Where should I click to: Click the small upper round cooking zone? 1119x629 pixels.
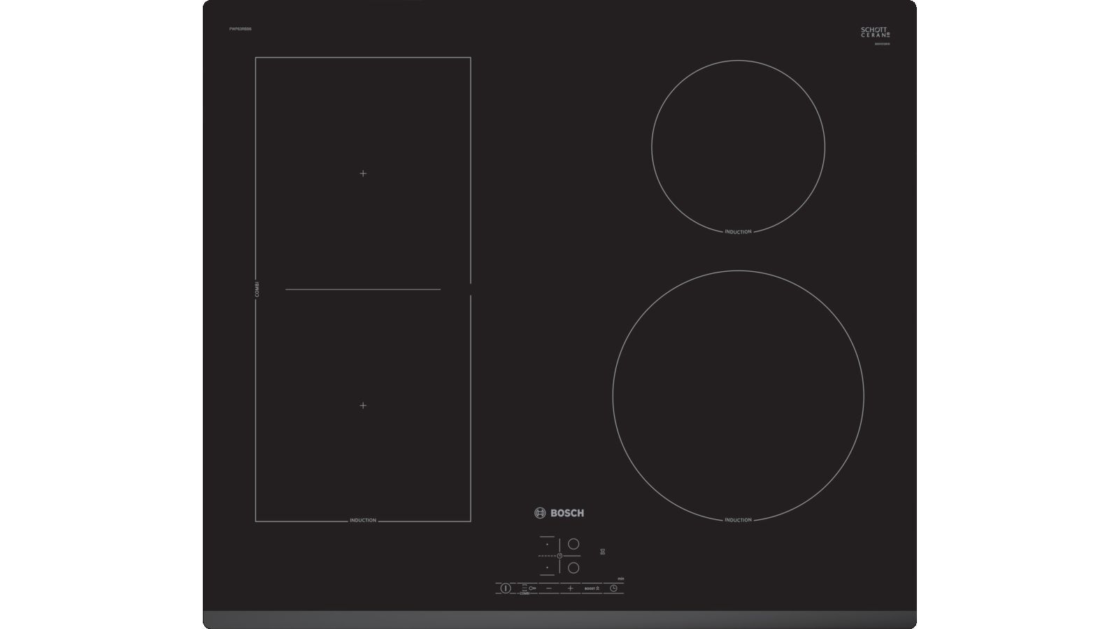point(738,147)
